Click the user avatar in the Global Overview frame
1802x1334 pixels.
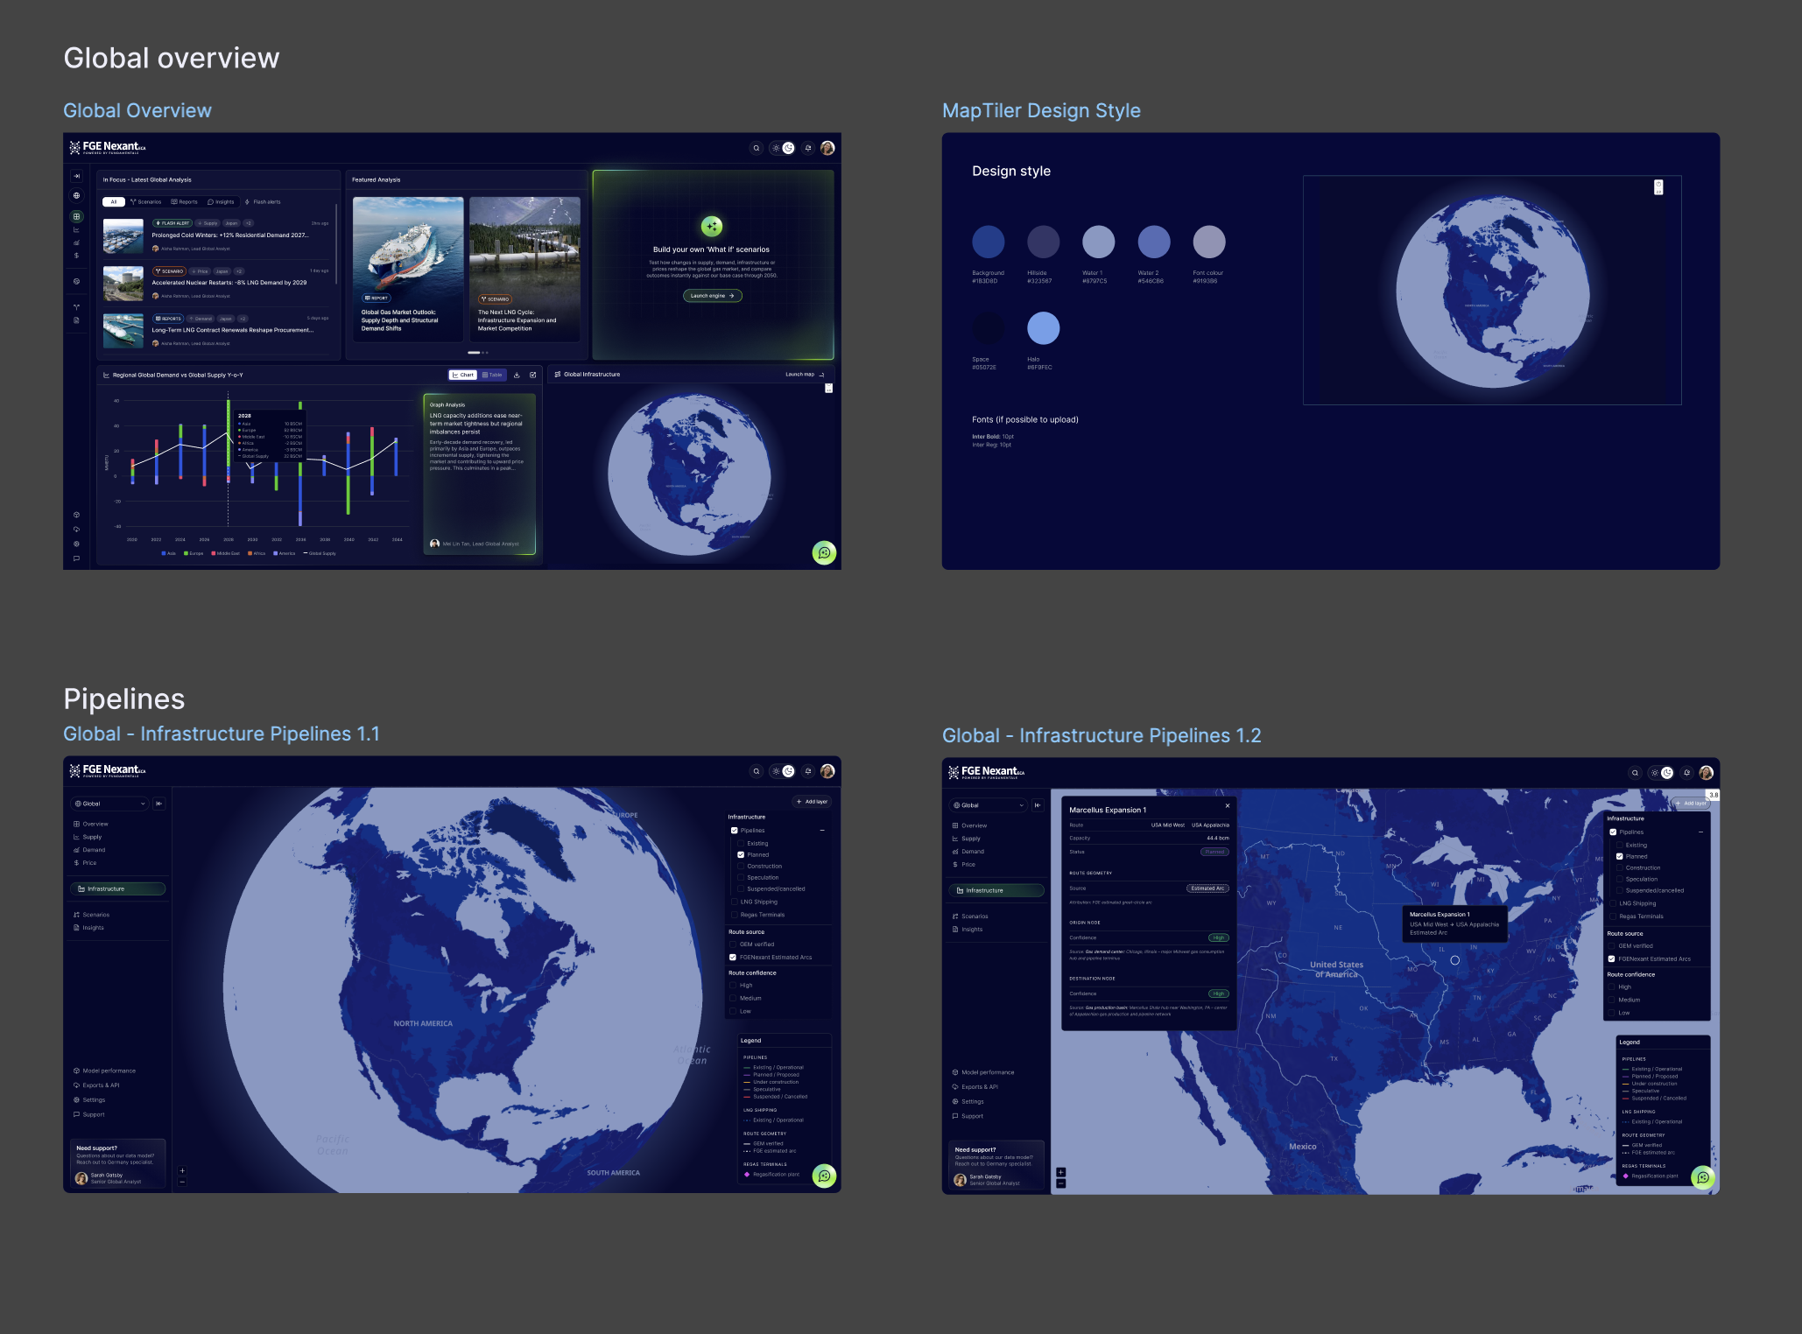[x=827, y=148]
